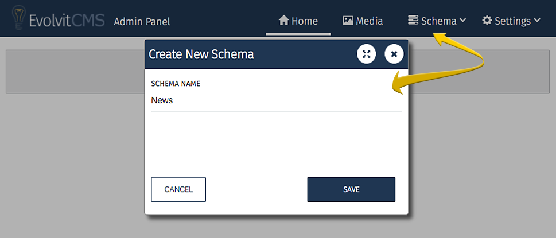This screenshot has width=556, height=238.
Task: Open the Settings menu label
Action: pyautogui.click(x=512, y=21)
